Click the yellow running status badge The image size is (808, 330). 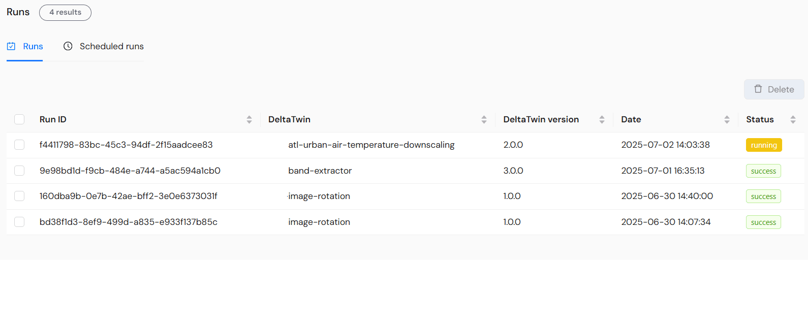coord(764,145)
